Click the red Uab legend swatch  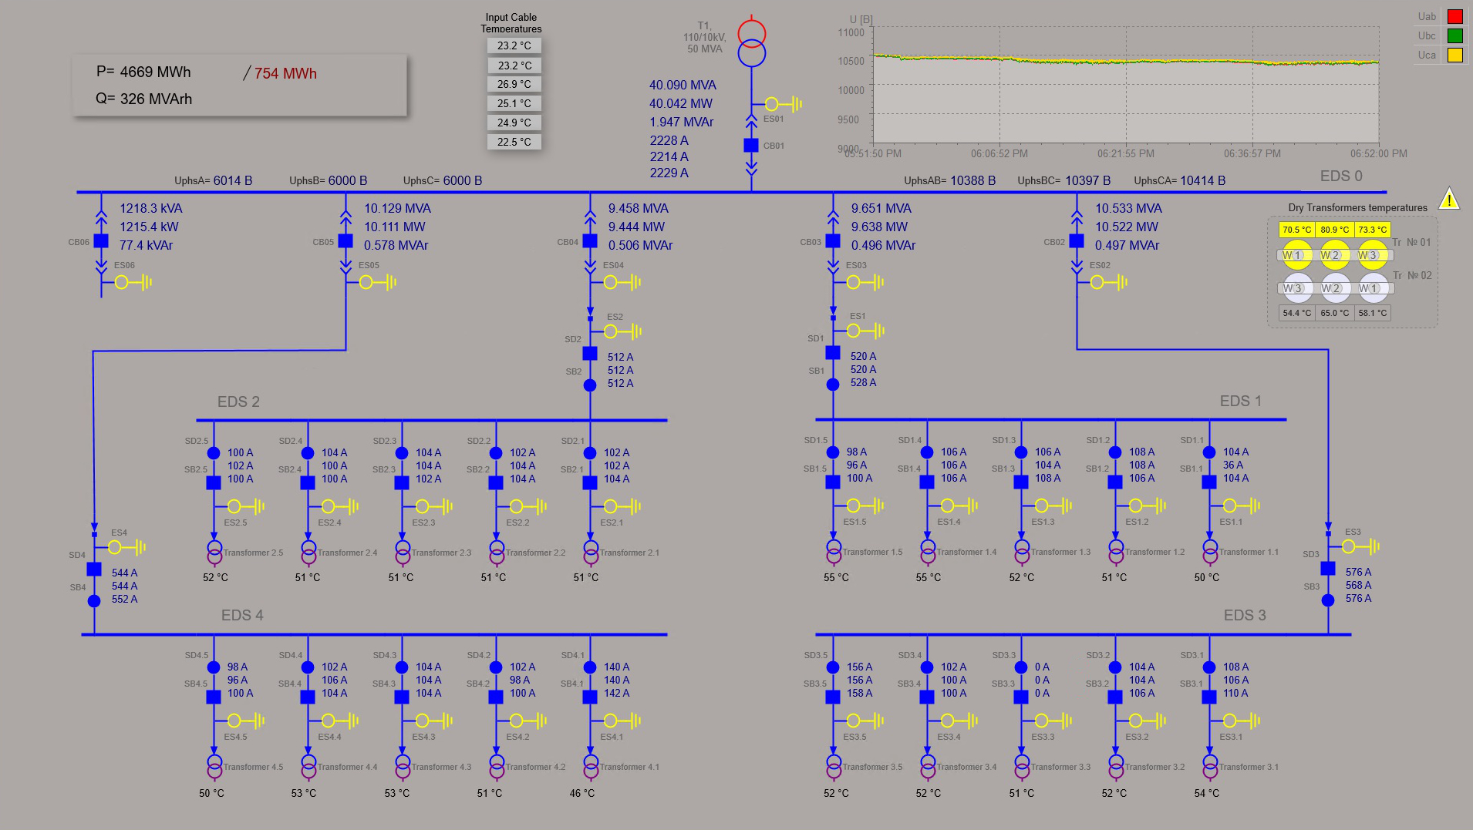[x=1454, y=16]
